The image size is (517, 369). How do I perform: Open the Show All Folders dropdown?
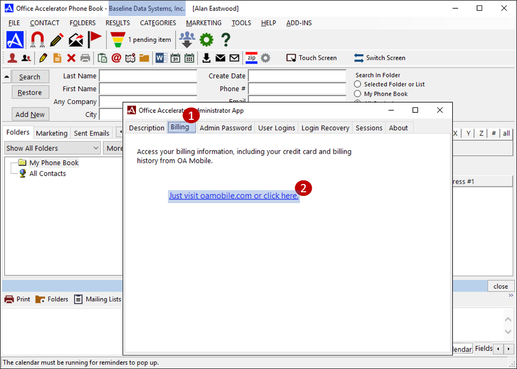pos(52,148)
